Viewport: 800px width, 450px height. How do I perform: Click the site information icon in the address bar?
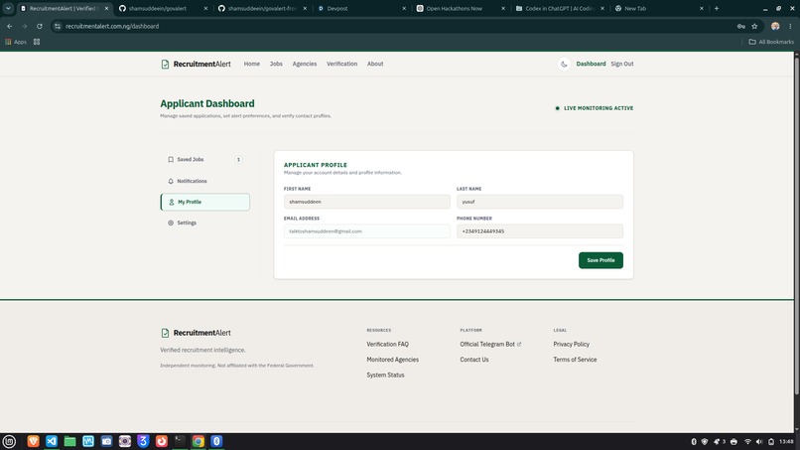tap(58, 26)
